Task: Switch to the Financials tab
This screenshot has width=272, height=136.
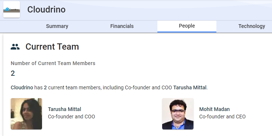Action: (x=122, y=26)
